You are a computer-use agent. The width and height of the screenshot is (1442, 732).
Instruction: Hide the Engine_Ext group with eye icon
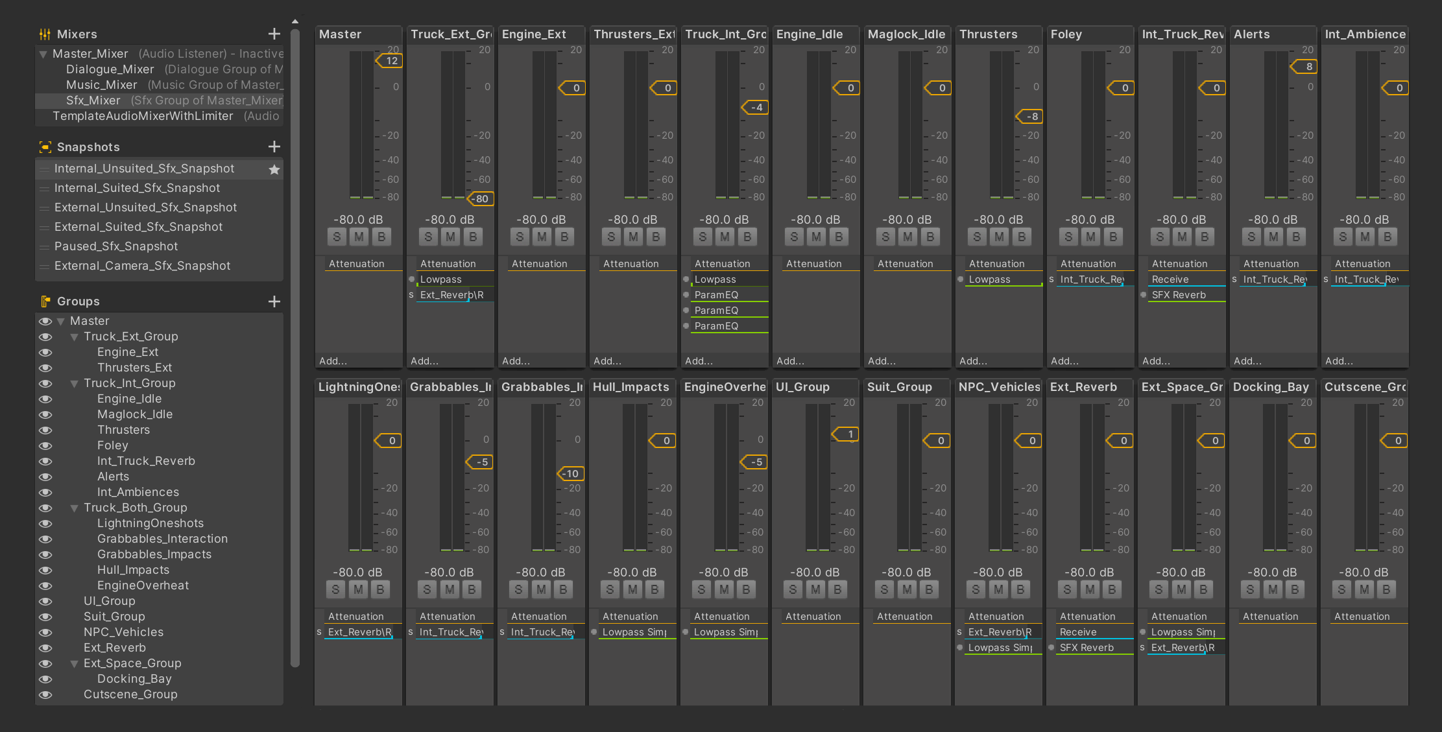pos(45,352)
